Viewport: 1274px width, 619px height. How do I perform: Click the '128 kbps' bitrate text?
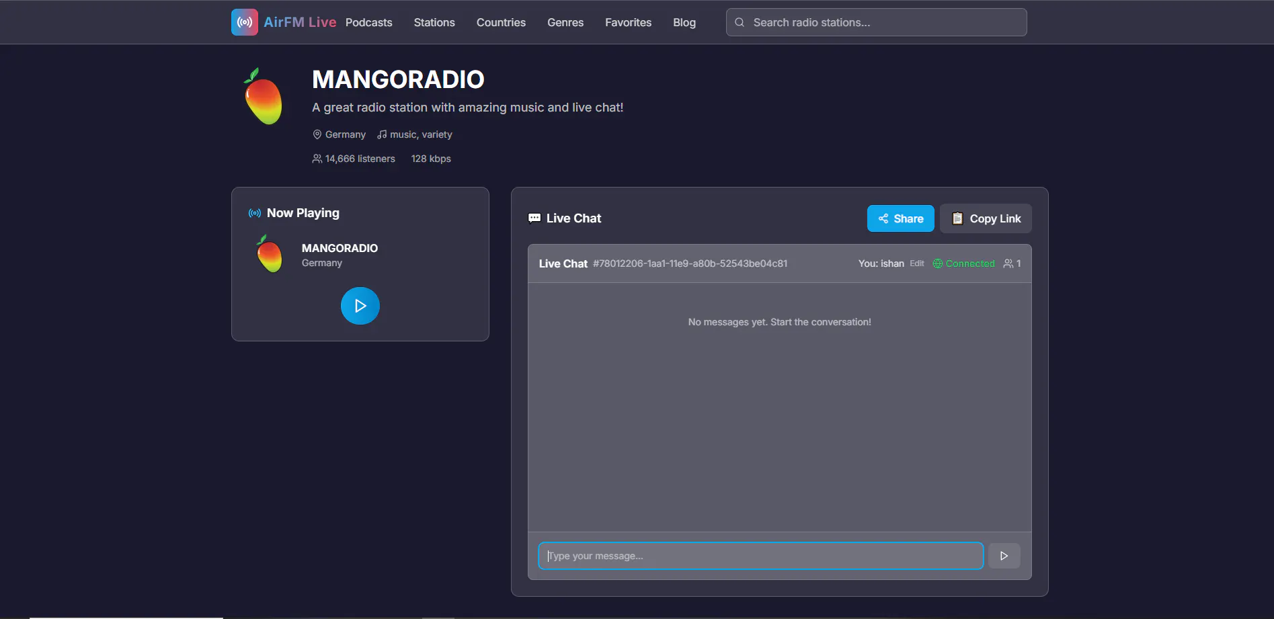coord(431,159)
